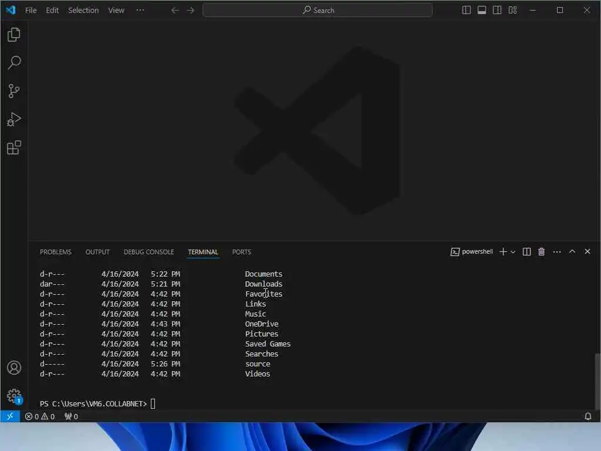The width and height of the screenshot is (601, 451).
Task: Click the Pictures directory entry
Action: [x=262, y=334]
